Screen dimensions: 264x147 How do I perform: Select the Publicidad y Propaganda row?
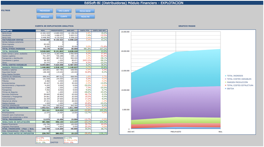click(x=54, y=96)
